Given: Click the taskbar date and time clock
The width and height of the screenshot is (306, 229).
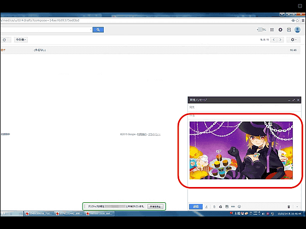Looking at the screenshot, I should pyautogui.click(x=290, y=214).
